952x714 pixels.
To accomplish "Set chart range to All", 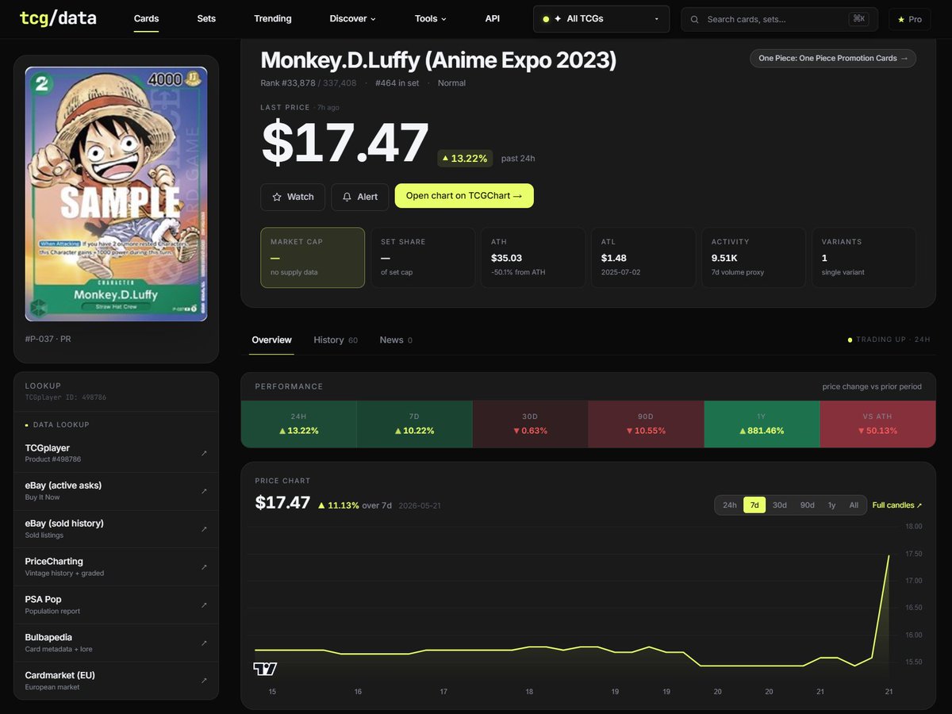I will pyautogui.click(x=854, y=505).
